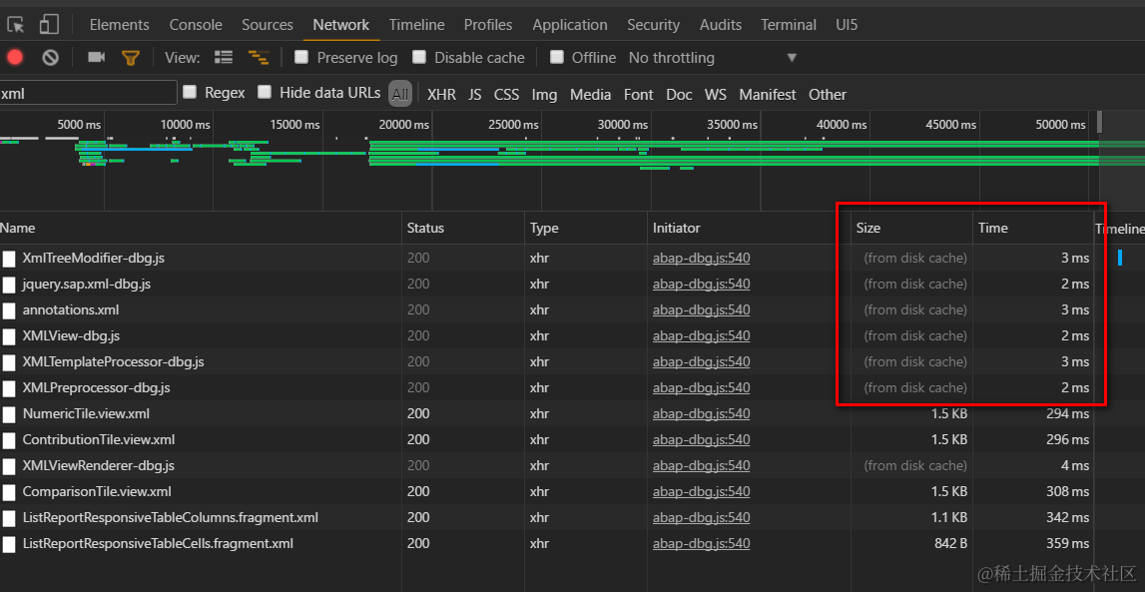The height and width of the screenshot is (592, 1145).
Task: Click file icon of XMLViewRenderer-dbg.js
Action: (9, 466)
